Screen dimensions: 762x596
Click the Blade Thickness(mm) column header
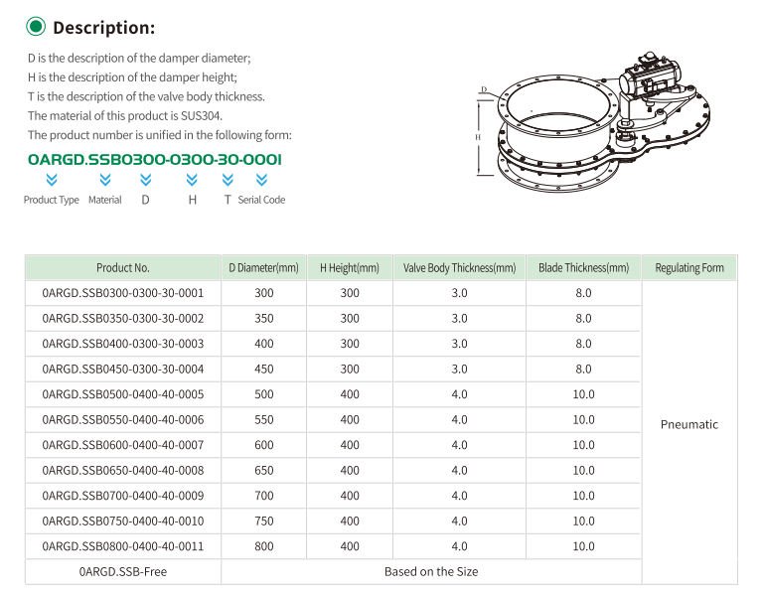click(583, 268)
